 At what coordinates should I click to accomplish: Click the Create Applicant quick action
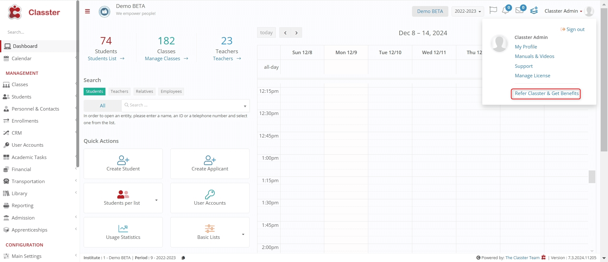coord(210,164)
